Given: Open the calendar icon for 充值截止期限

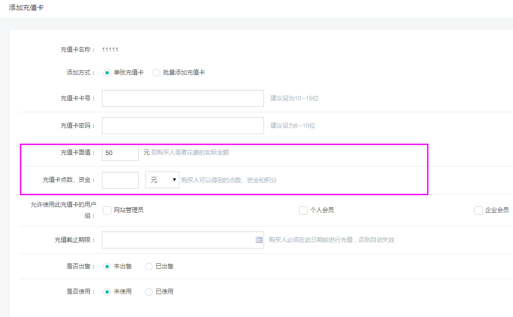Looking at the screenshot, I should coord(259,240).
